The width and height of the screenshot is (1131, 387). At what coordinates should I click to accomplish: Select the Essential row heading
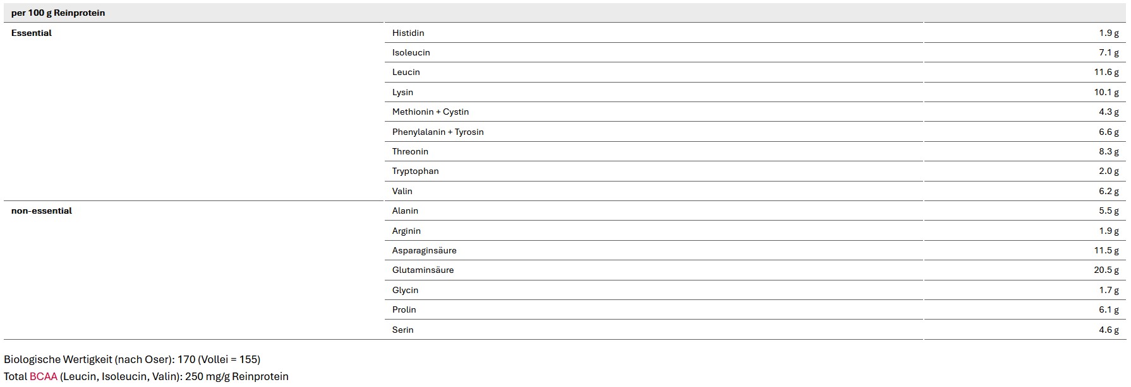[x=32, y=33]
